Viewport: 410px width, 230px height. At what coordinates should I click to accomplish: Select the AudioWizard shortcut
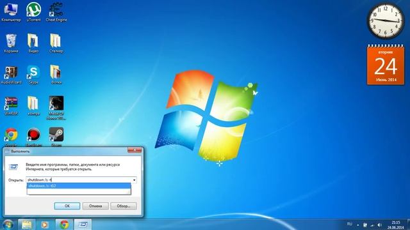tap(11, 75)
